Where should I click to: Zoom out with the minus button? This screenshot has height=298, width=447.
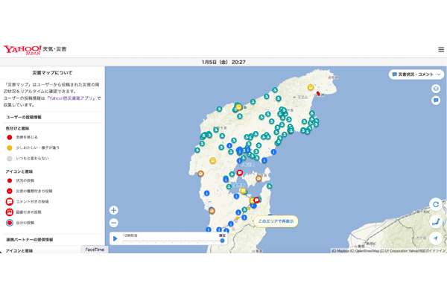113,223
